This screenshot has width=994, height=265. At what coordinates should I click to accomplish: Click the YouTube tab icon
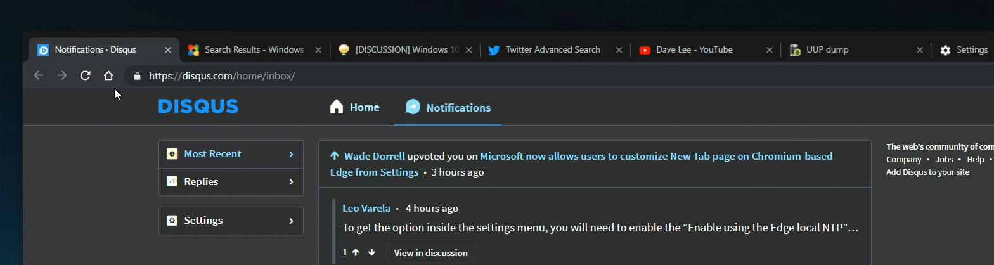(x=645, y=50)
